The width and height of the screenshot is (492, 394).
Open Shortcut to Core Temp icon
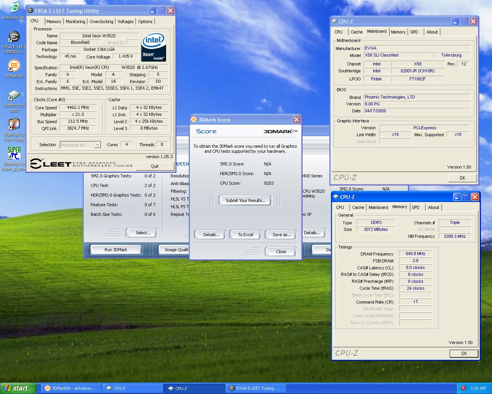(x=14, y=130)
